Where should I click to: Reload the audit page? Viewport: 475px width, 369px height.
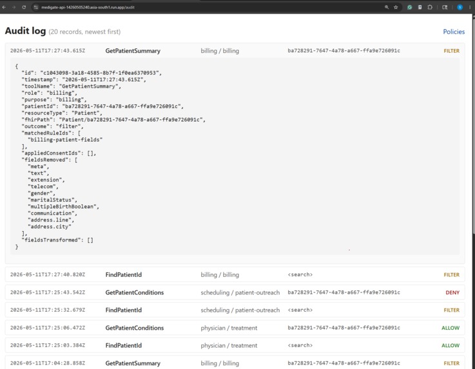click(x=24, y=7)
